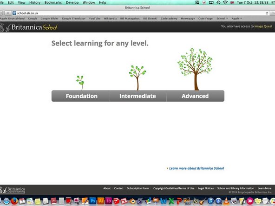Click the large Advanced tree image
The width and height of the screenshot is (275, 206).
coord(195,69)
